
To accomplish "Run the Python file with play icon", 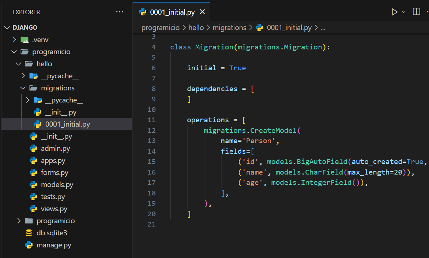I will click(x=394, y=12).
